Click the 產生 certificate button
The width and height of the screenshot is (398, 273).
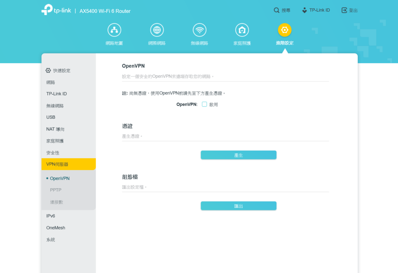(x=239, y=155)
